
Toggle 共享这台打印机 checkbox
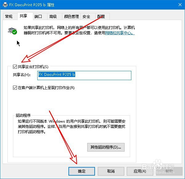(x=15, y=67)
